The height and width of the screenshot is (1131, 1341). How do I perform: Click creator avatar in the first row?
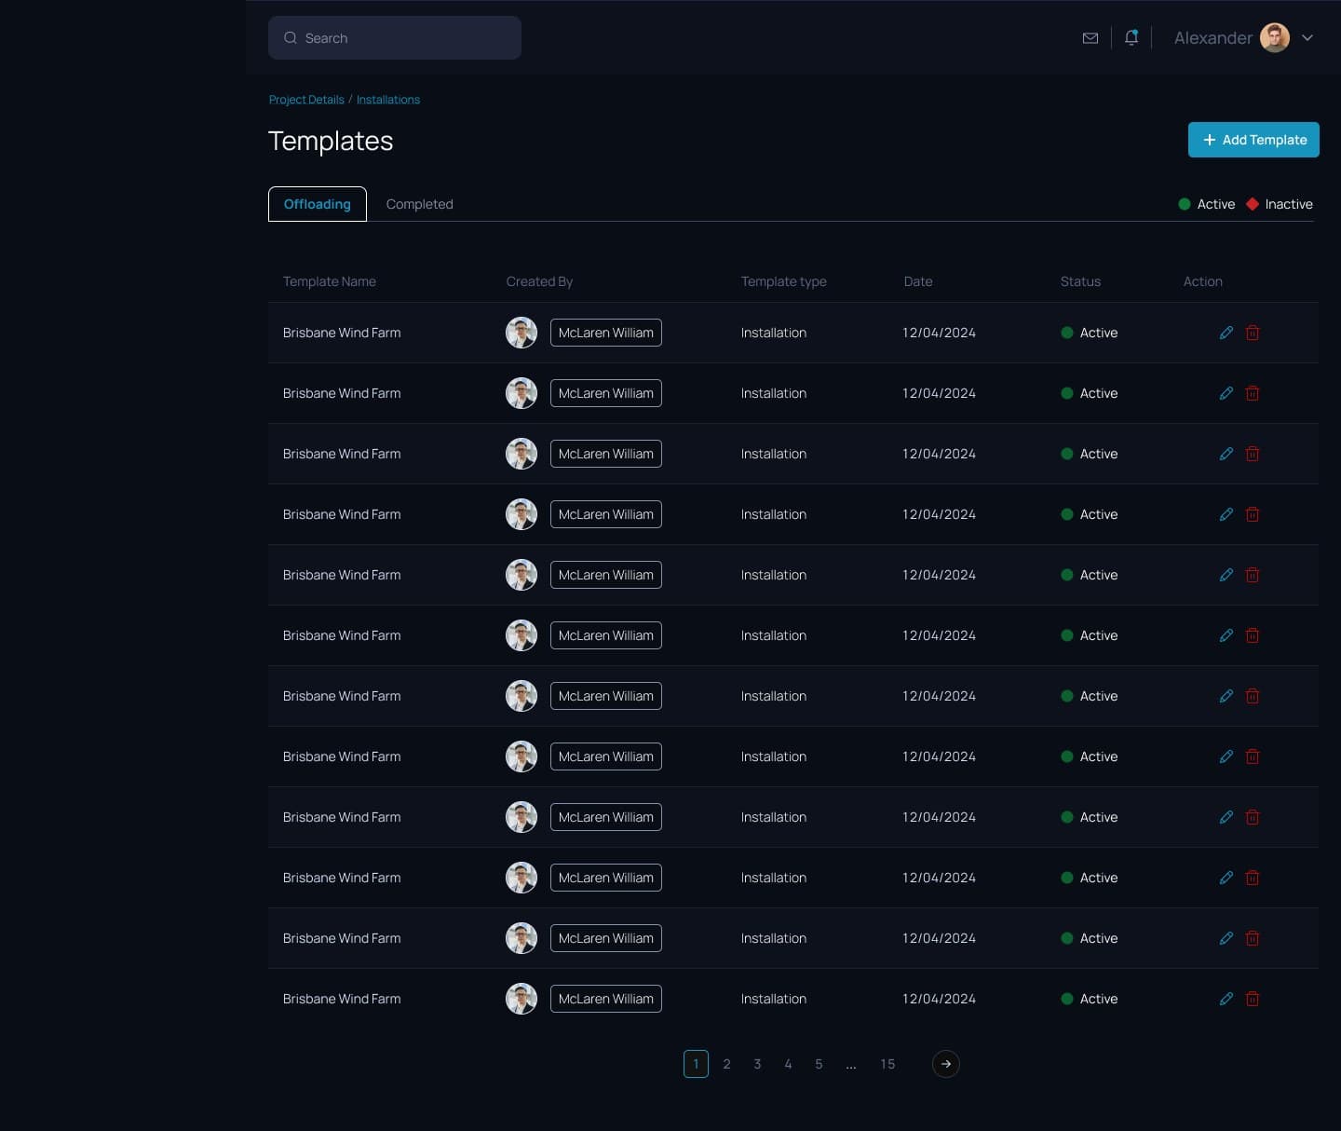click(521, 333)
